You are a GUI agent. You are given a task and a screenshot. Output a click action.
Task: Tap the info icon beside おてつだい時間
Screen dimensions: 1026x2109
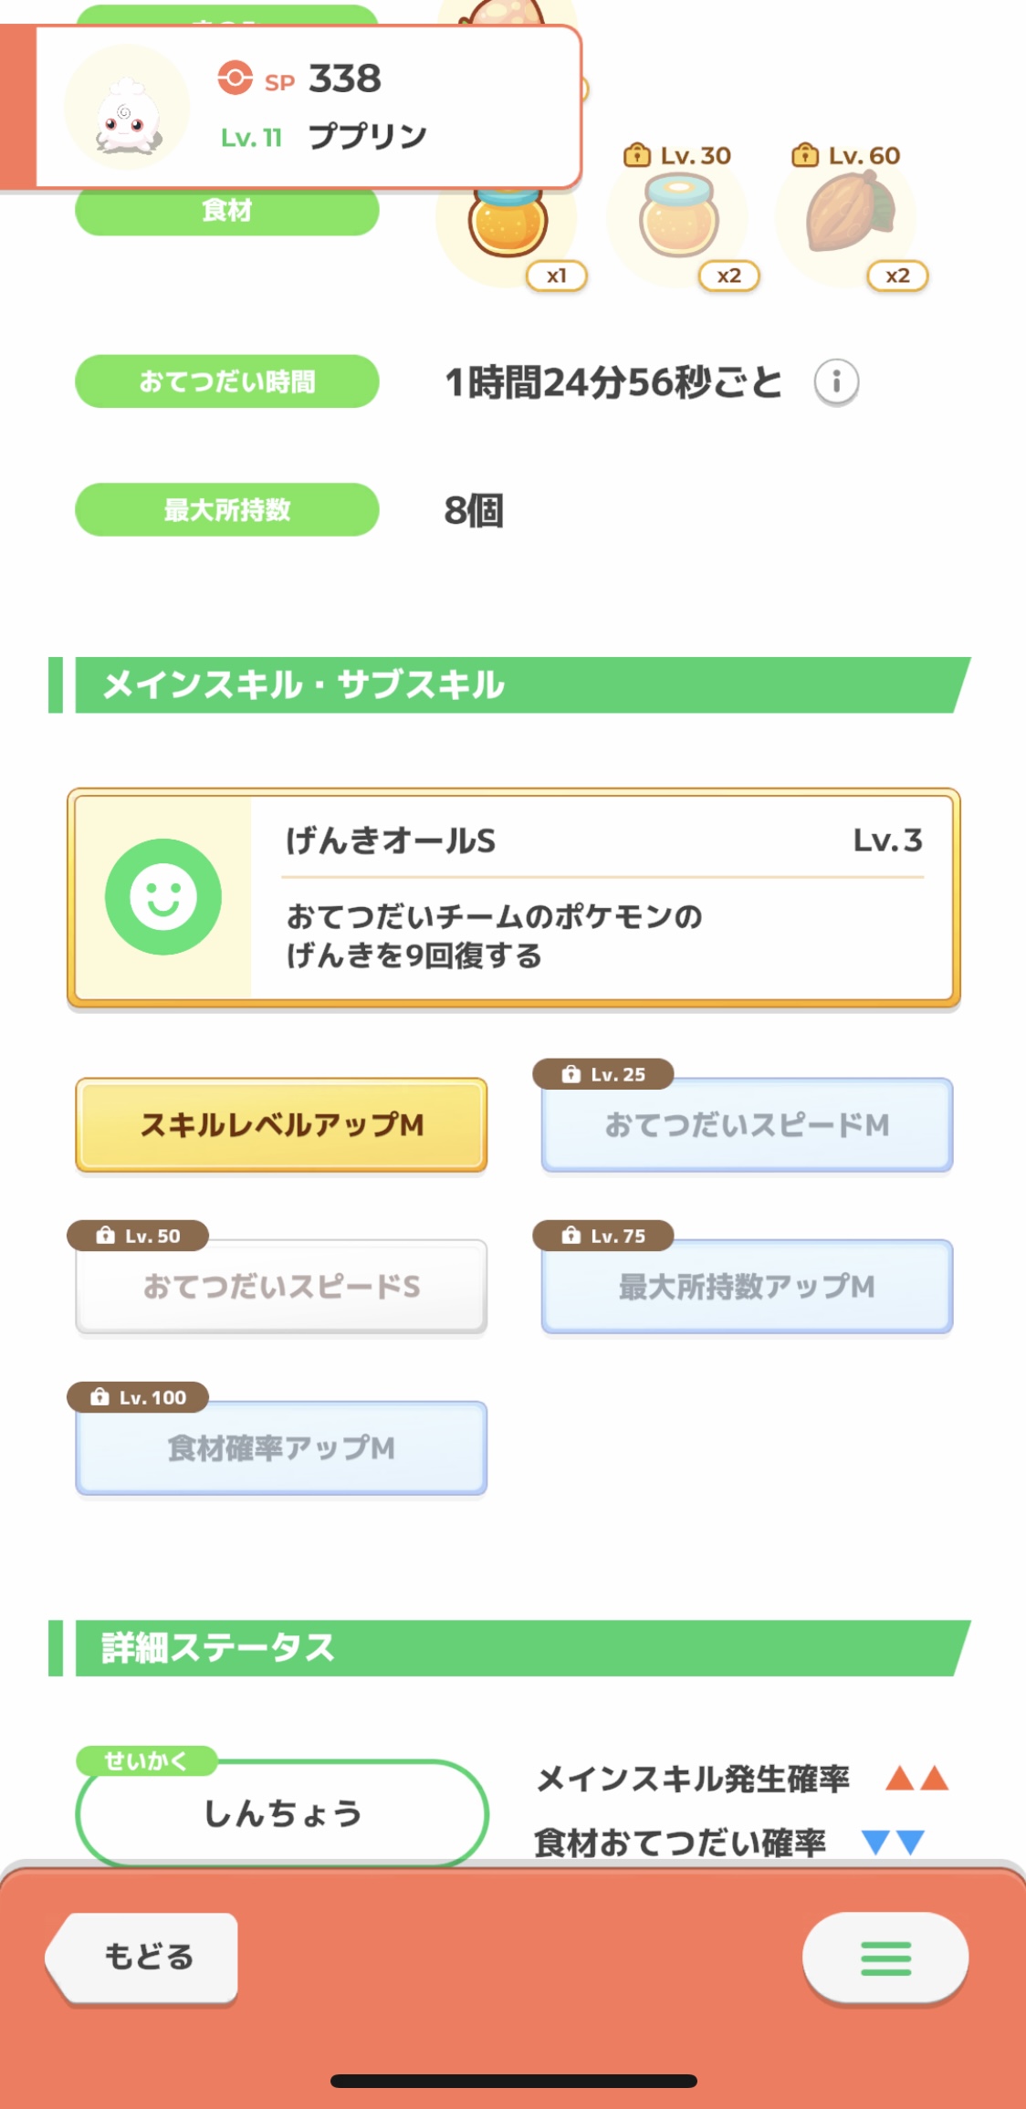point(836,381)
